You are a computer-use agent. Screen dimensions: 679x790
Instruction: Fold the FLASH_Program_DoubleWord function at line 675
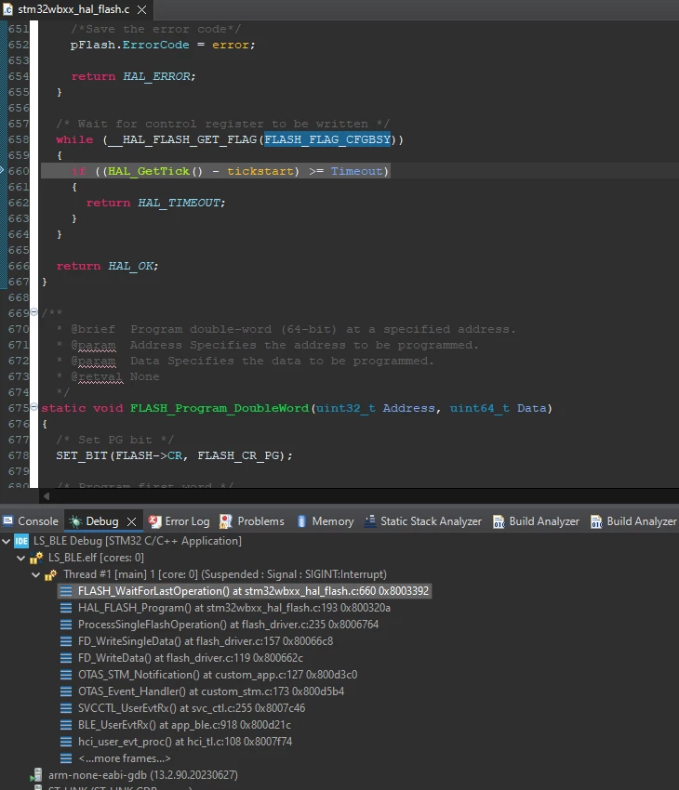[x=33, y=406]
